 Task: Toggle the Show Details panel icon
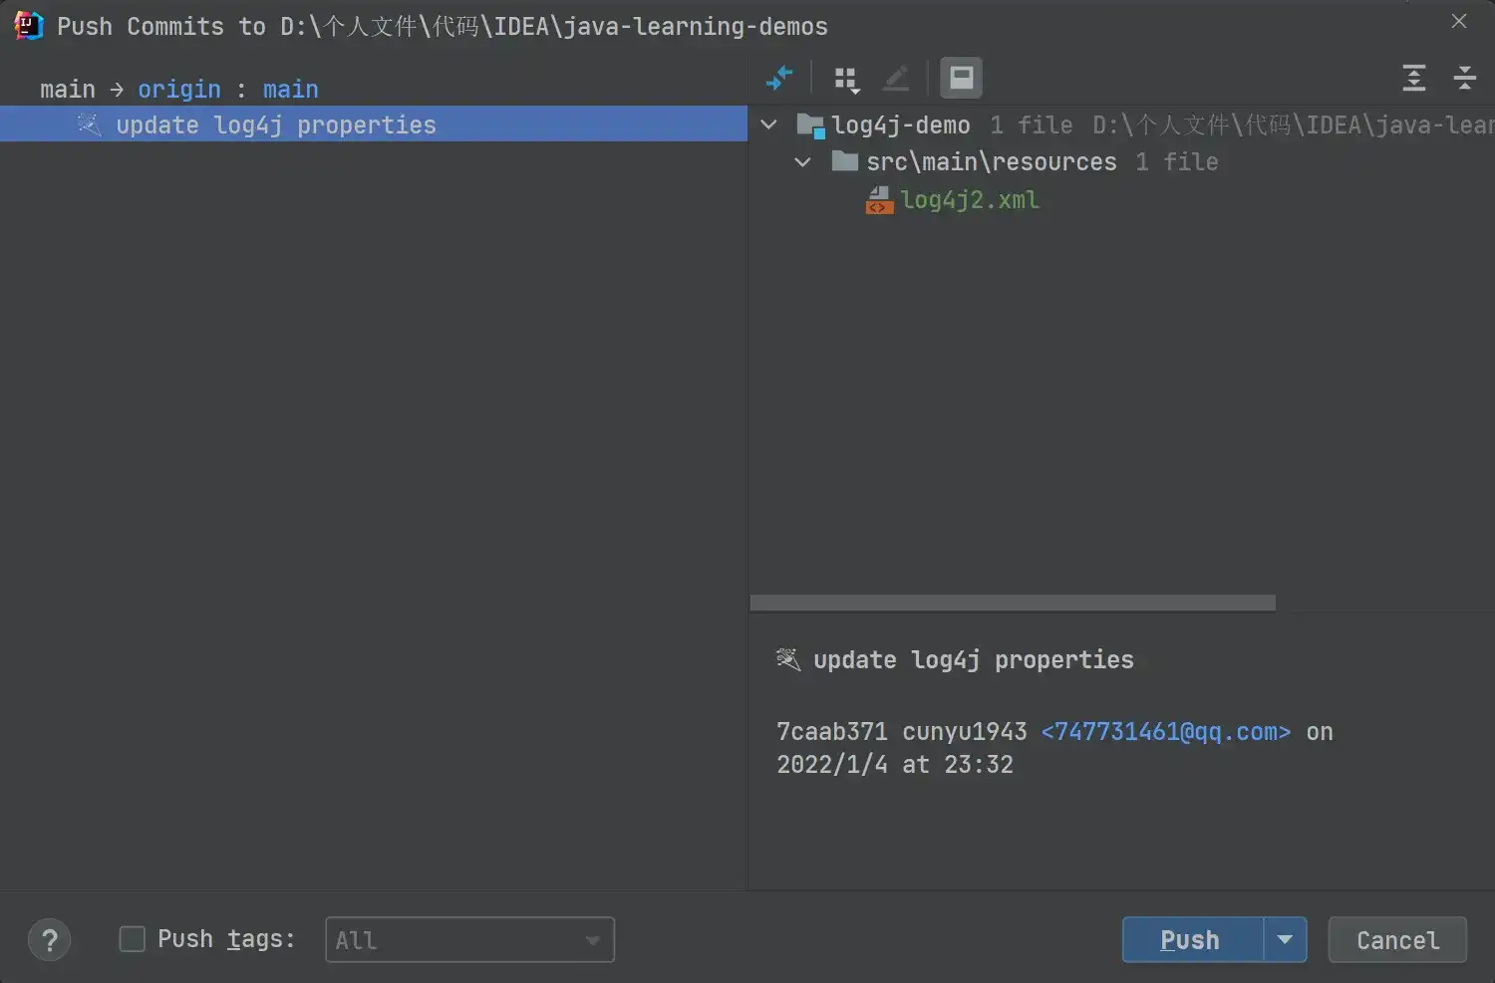(x=961, y=78)
